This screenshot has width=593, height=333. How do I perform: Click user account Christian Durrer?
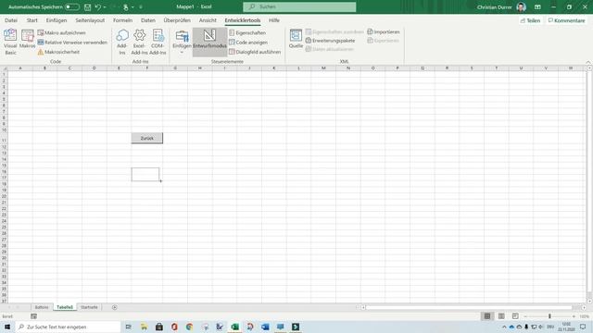click(501, 7)
